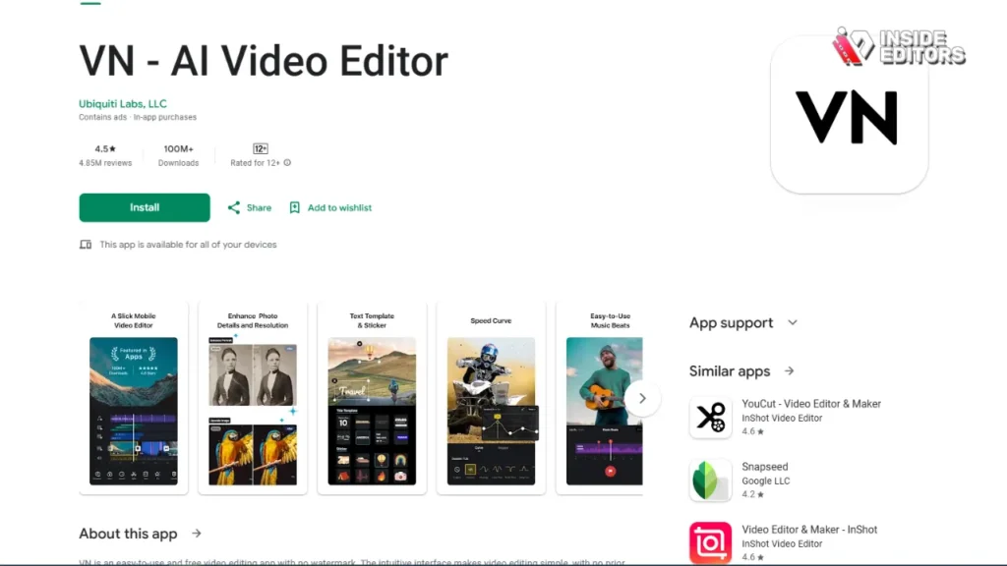Click YouCut's 4.6 star rating
1007x566 pixels.
click(752, 431)
